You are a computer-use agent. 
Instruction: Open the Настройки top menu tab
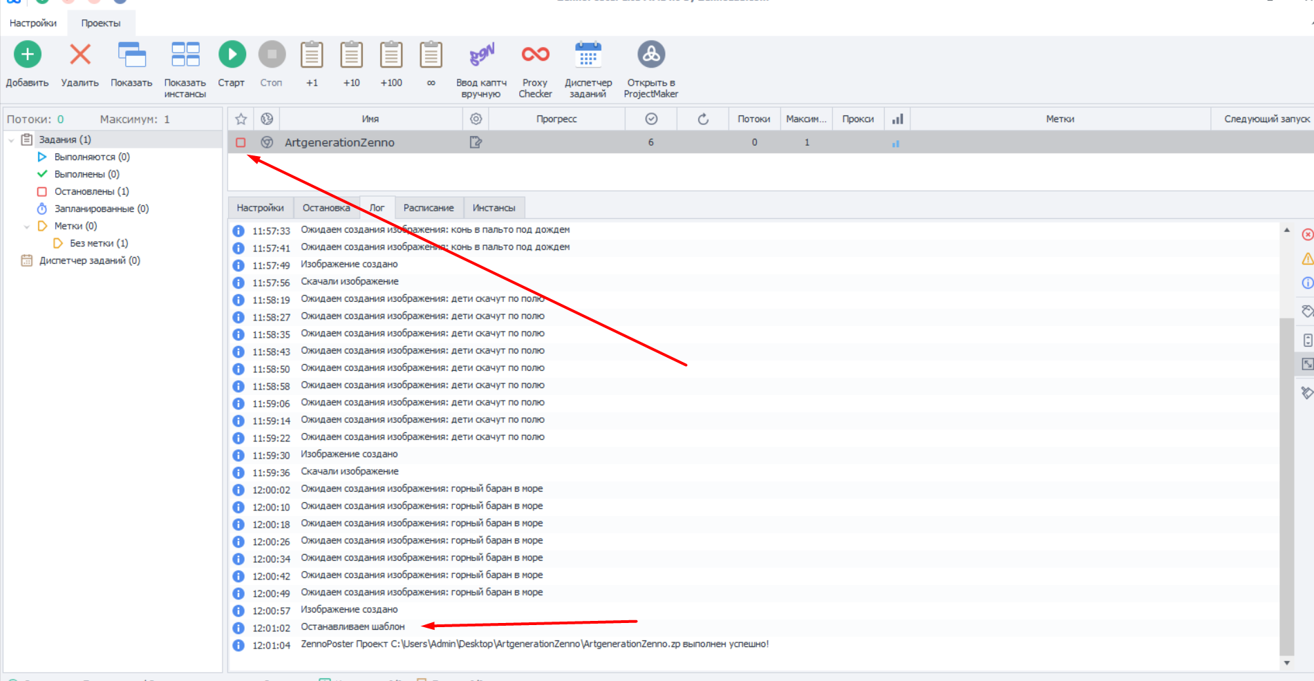pyautogui.click(x=33, y=23)
